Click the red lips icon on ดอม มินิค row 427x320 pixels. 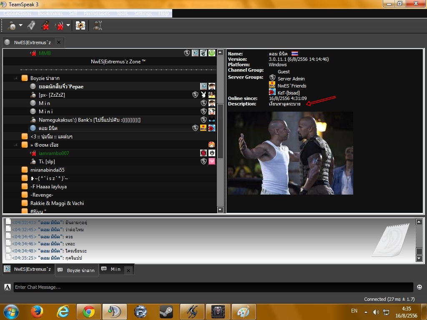[x=212, y=128]
